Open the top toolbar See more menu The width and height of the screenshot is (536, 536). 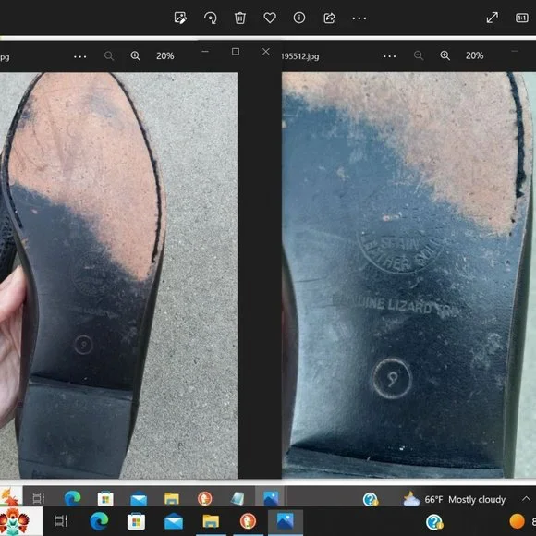(359, 18)
